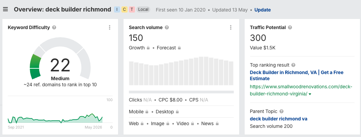Click the Value $1.5K text

263,48
